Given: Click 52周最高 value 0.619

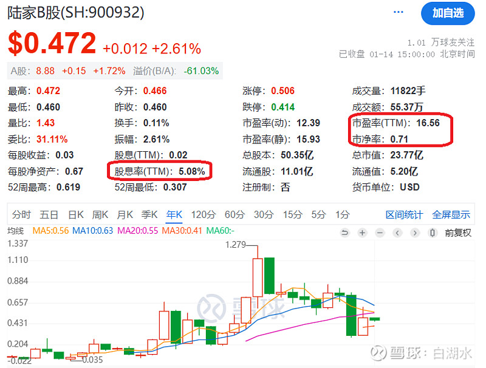Looking at the screenshot, I should point(68,187).
